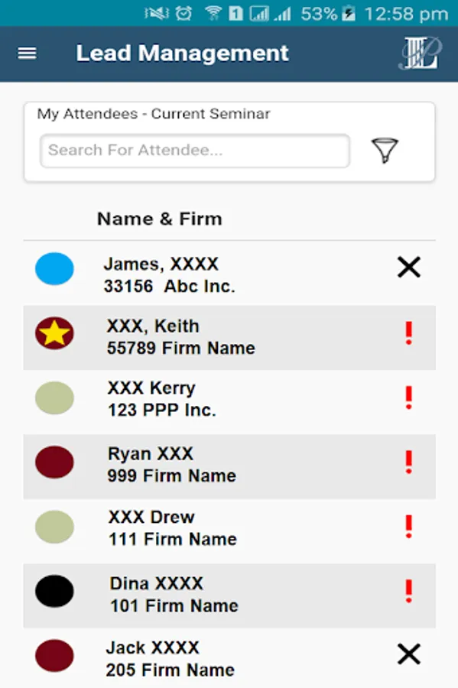Click the My Attendees - Current Seminar label
458x688 pixels.
154,113
